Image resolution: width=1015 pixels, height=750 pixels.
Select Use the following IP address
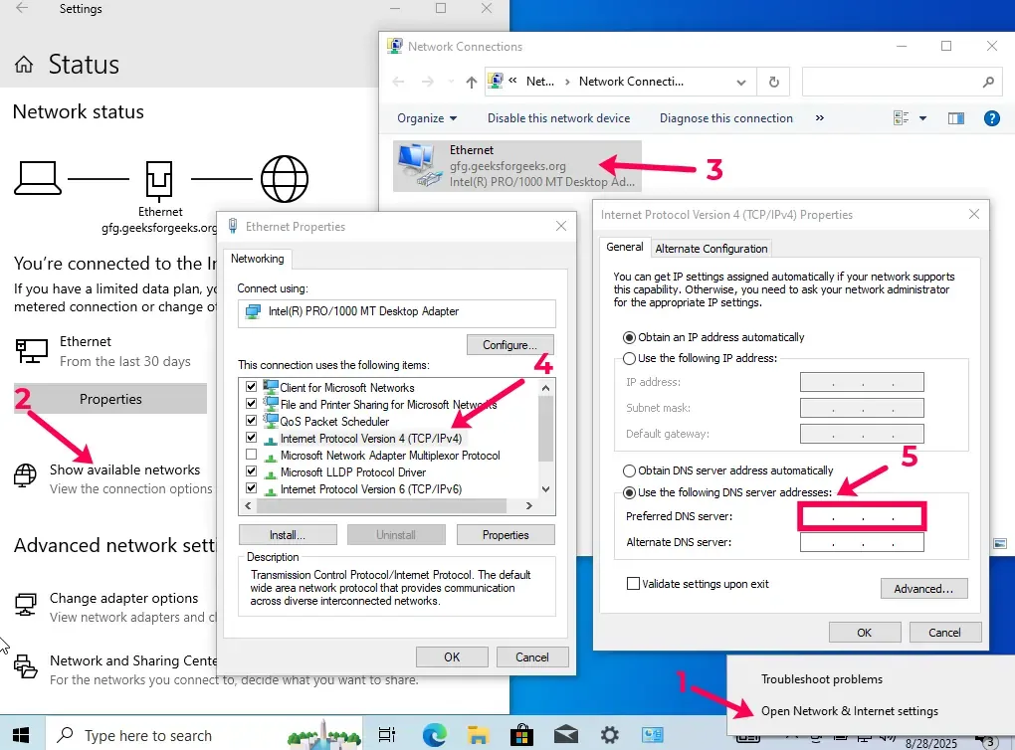(629, 358)
